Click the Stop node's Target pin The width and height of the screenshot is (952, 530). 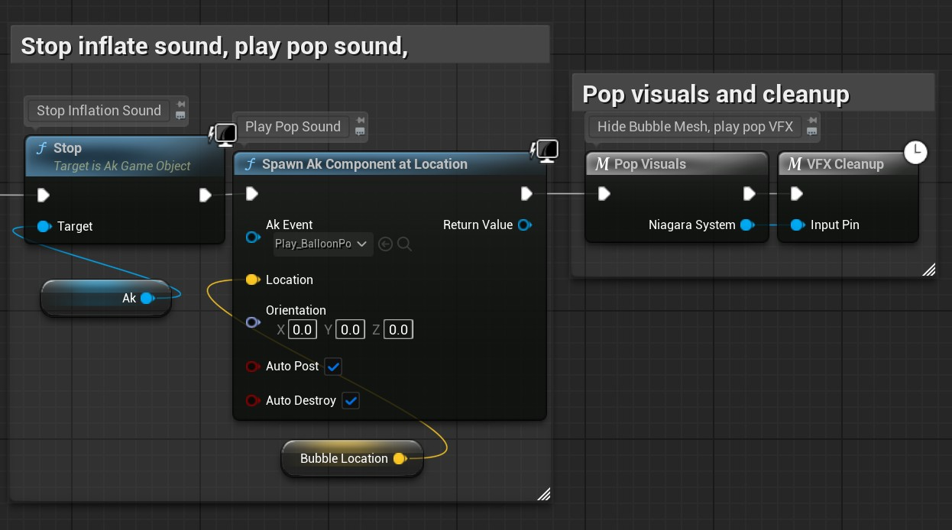click(44, 226)
